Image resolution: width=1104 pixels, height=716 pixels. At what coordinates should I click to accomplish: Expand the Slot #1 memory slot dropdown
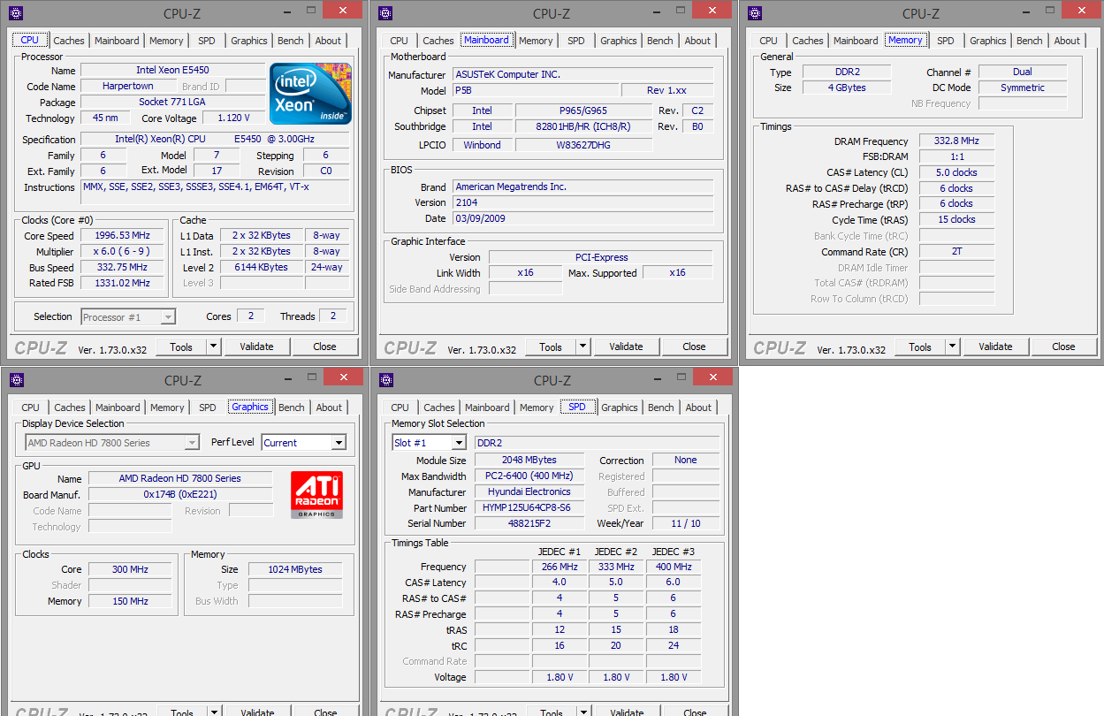click(x=459, y=443)
